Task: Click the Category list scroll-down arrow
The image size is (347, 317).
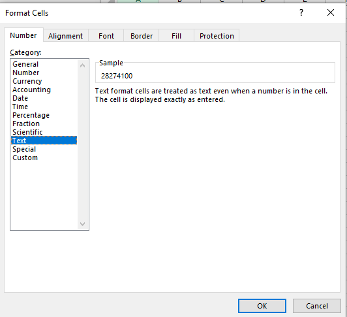Action: 83,224
